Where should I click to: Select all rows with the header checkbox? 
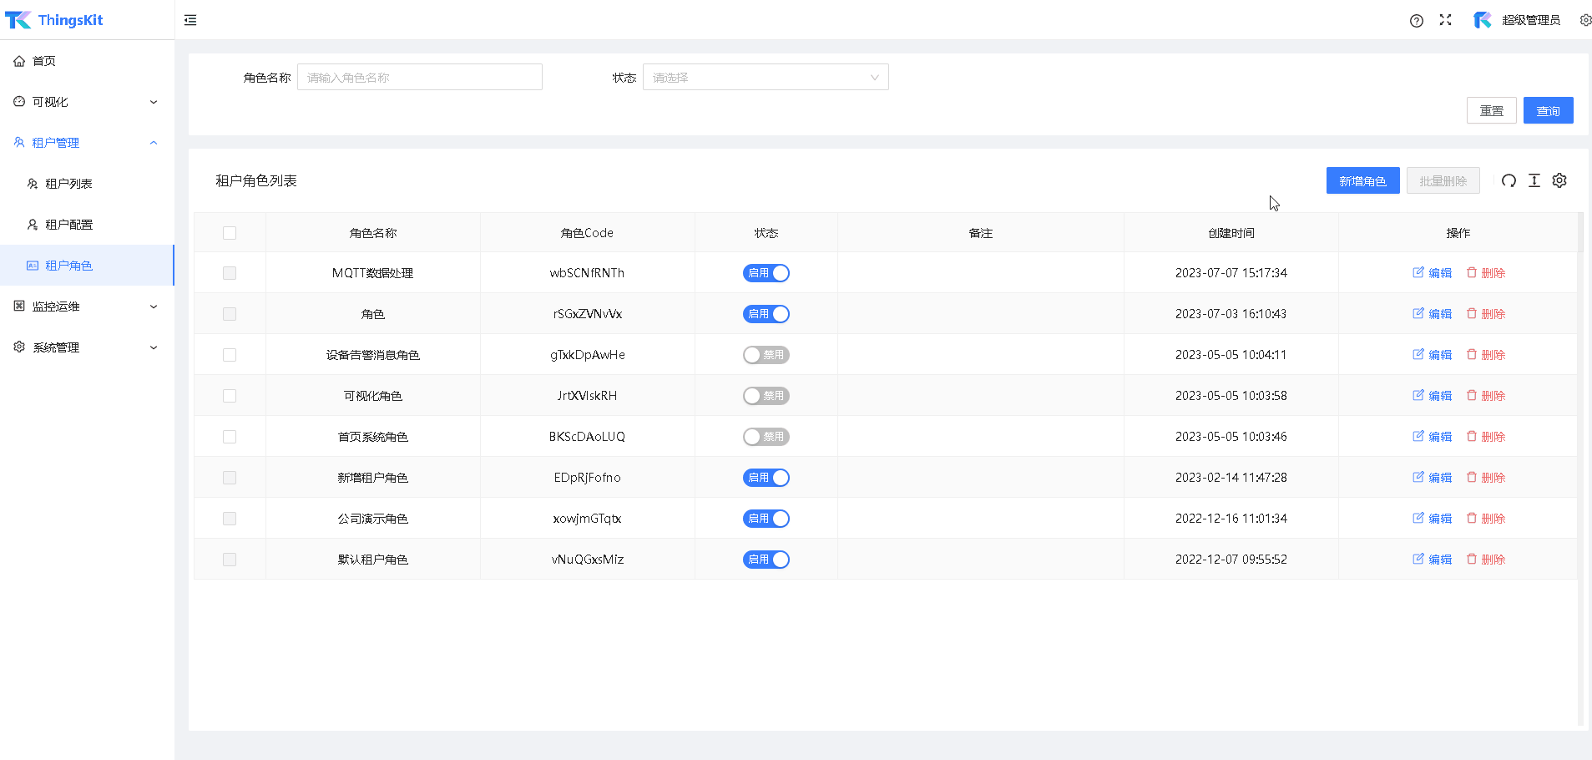point(230,233)
